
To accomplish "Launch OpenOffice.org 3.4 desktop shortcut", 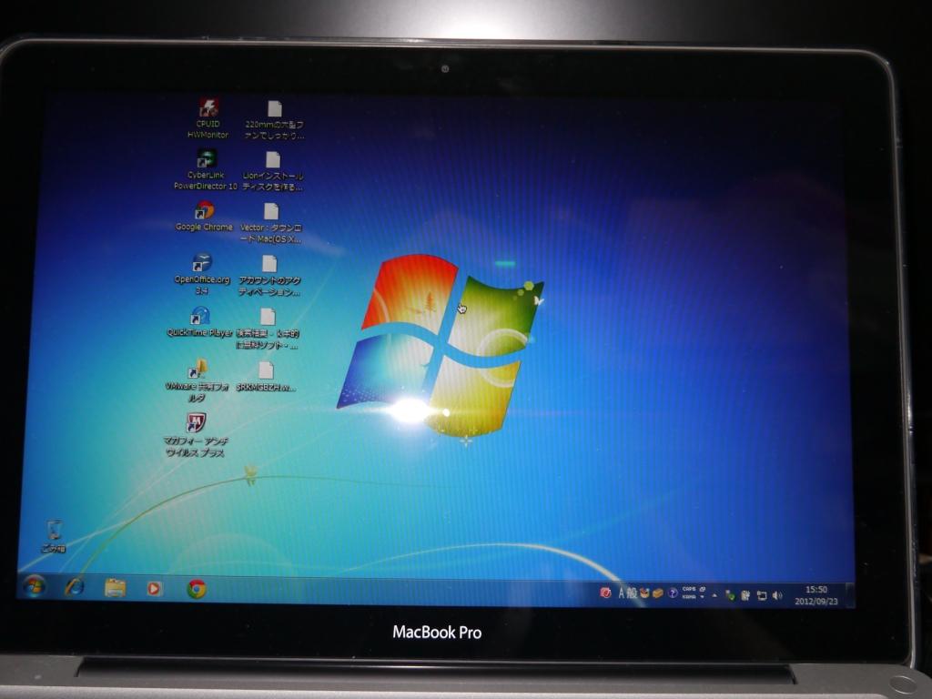I will [202, 274].
